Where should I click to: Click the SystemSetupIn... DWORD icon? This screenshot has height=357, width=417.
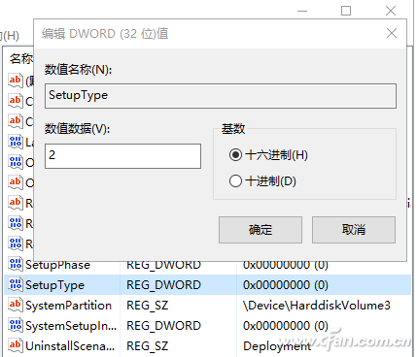click(x=16, y=325)
